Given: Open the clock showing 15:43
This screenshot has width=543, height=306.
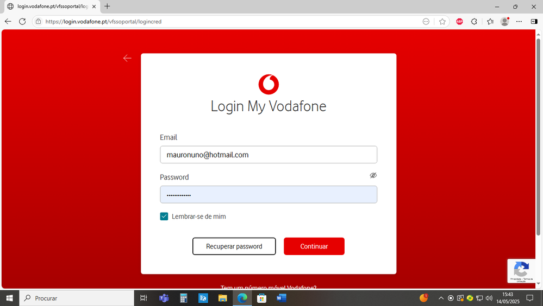Looking at the screenshot, I should 508,298.
